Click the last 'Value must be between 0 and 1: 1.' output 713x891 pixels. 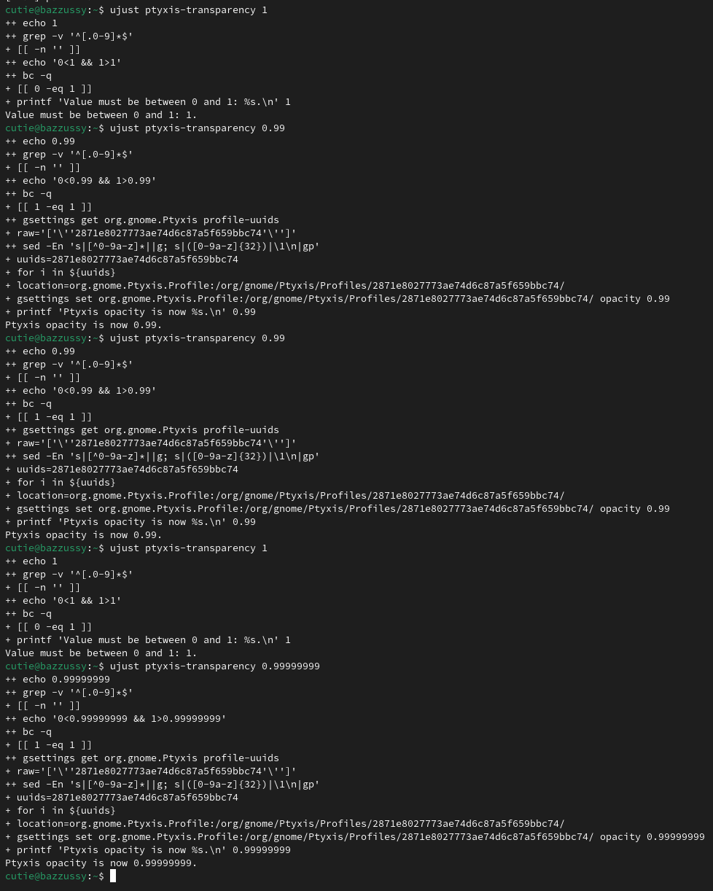pyautogui.click(x=101, y=653)
